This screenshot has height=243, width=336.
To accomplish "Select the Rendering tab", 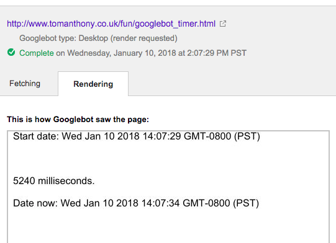I will click(x=93, y=84).
